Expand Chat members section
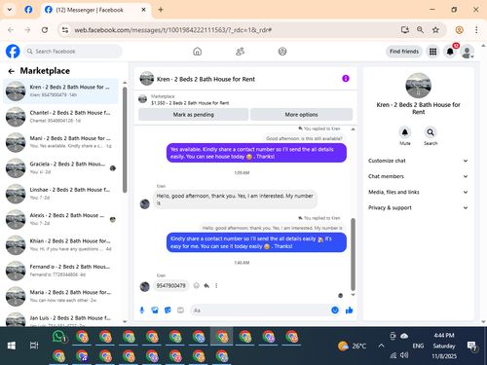The height and width of the screenshot is (365, 487). [x=418, y=176]
